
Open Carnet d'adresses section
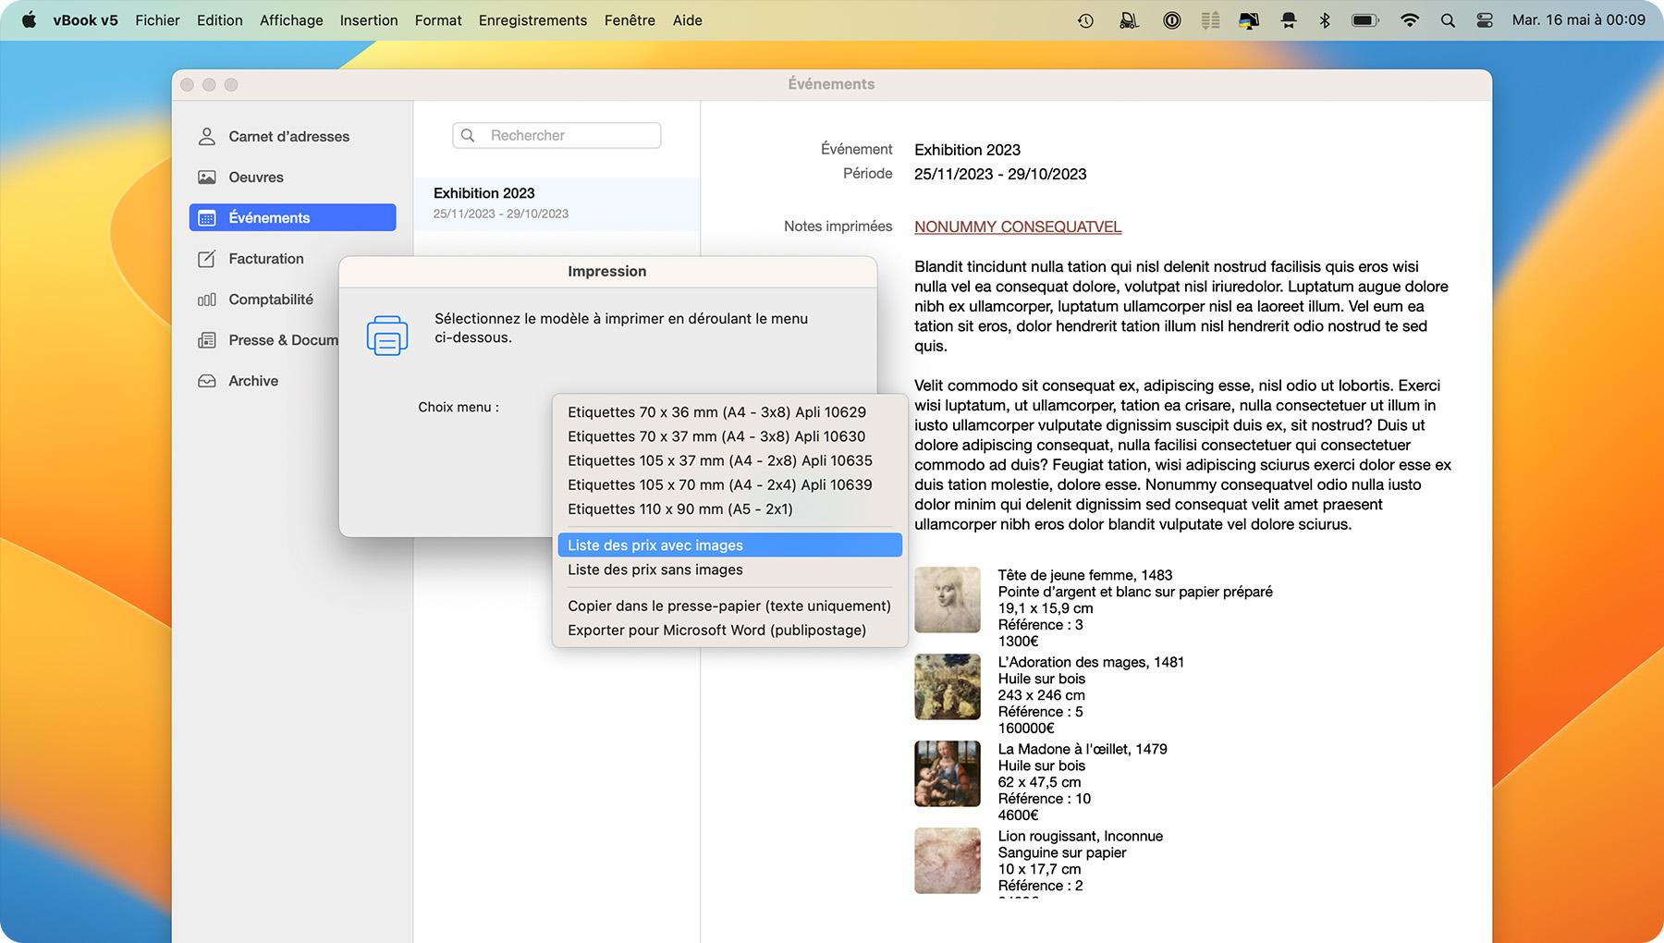(x=292, y=137)
